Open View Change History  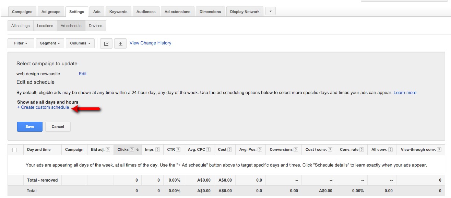[150, 43]
